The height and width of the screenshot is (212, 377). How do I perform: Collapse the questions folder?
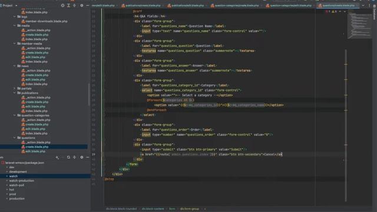tap(14, 138)
